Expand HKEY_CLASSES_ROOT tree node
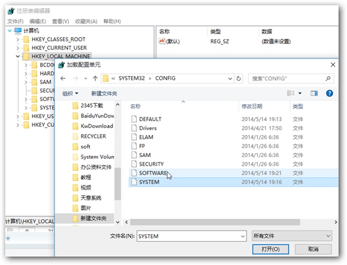This screenshot has width=347, height=265. click(18, 40)
